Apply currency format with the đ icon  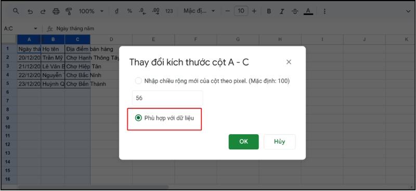click(116, 11)
